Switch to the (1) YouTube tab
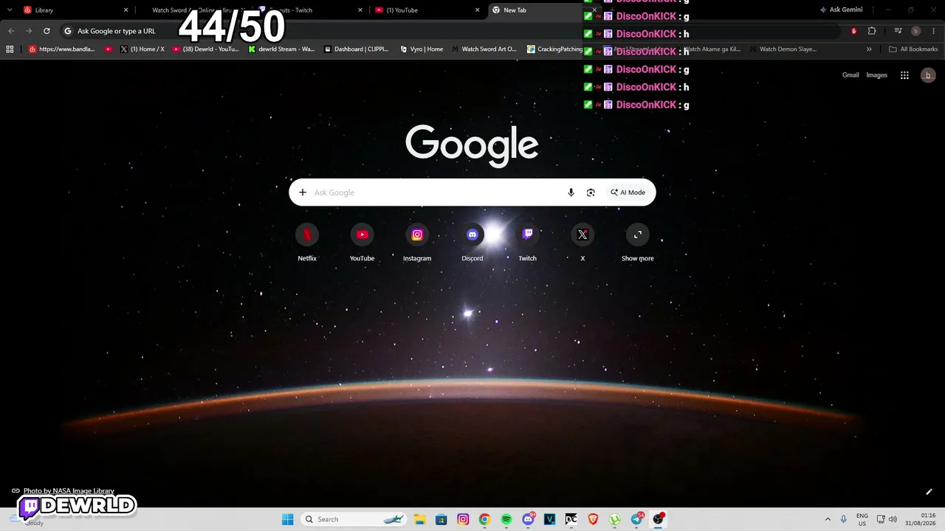The width and height of the screenshot is (945, 531). click(427, 10)
